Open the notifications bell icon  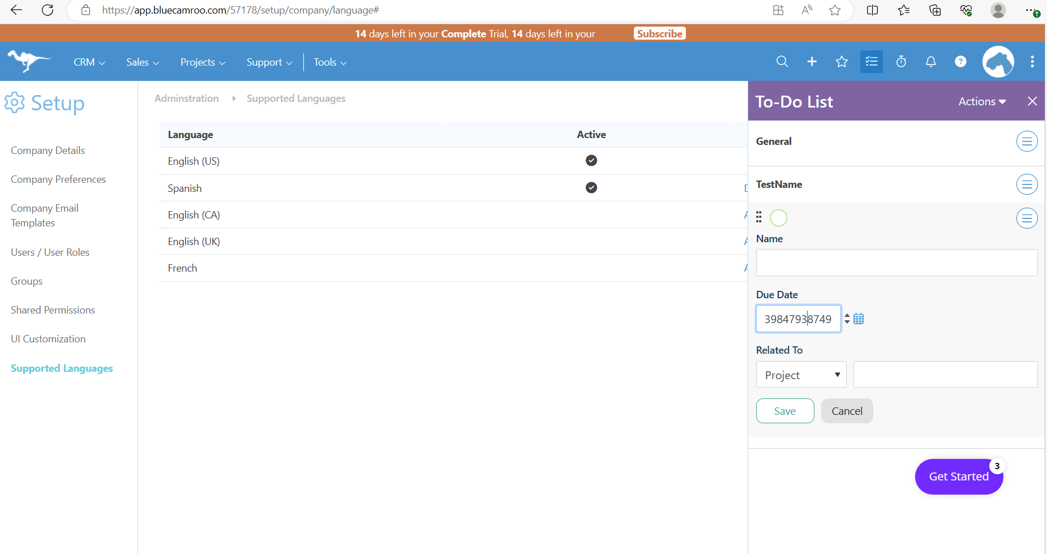pyautogui.click(x=931, y=62)
